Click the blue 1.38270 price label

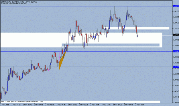click(x=176, y=6)
